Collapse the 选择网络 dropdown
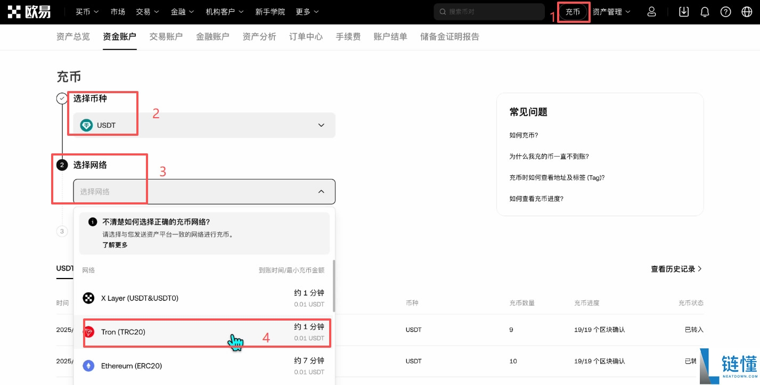 click(204, 192)
